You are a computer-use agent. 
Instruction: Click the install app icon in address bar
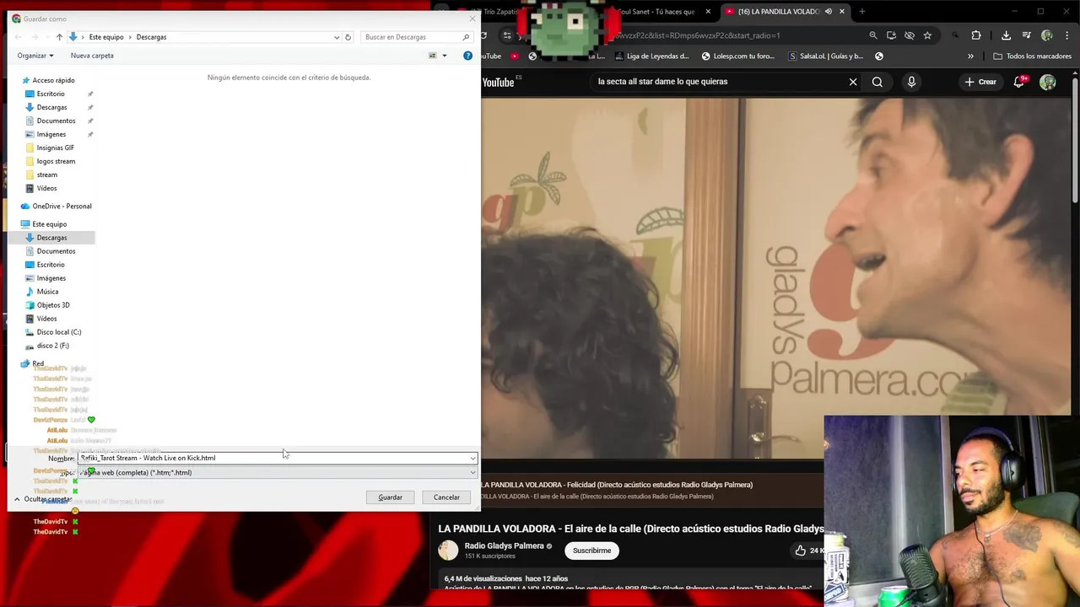[x=891, y=35]
